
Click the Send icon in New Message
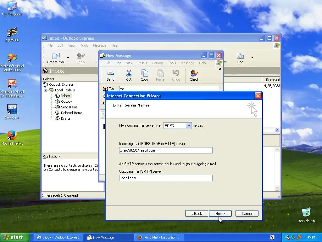110,76
